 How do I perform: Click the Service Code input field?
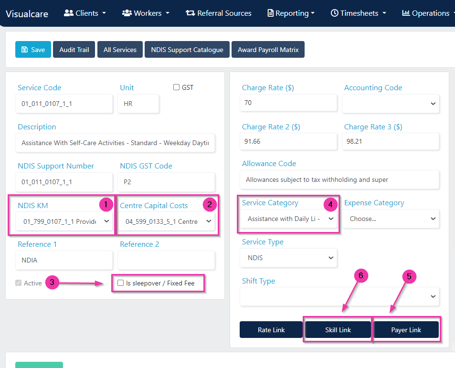[64, 104]
